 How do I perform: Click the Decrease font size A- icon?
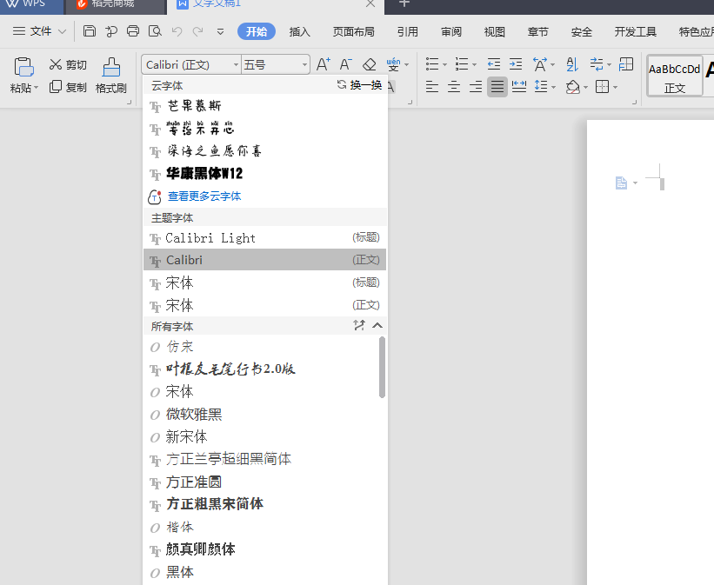(x=346, y=64)
